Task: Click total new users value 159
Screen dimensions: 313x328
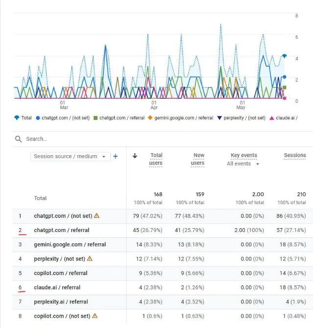Action: tap(200, 194)
